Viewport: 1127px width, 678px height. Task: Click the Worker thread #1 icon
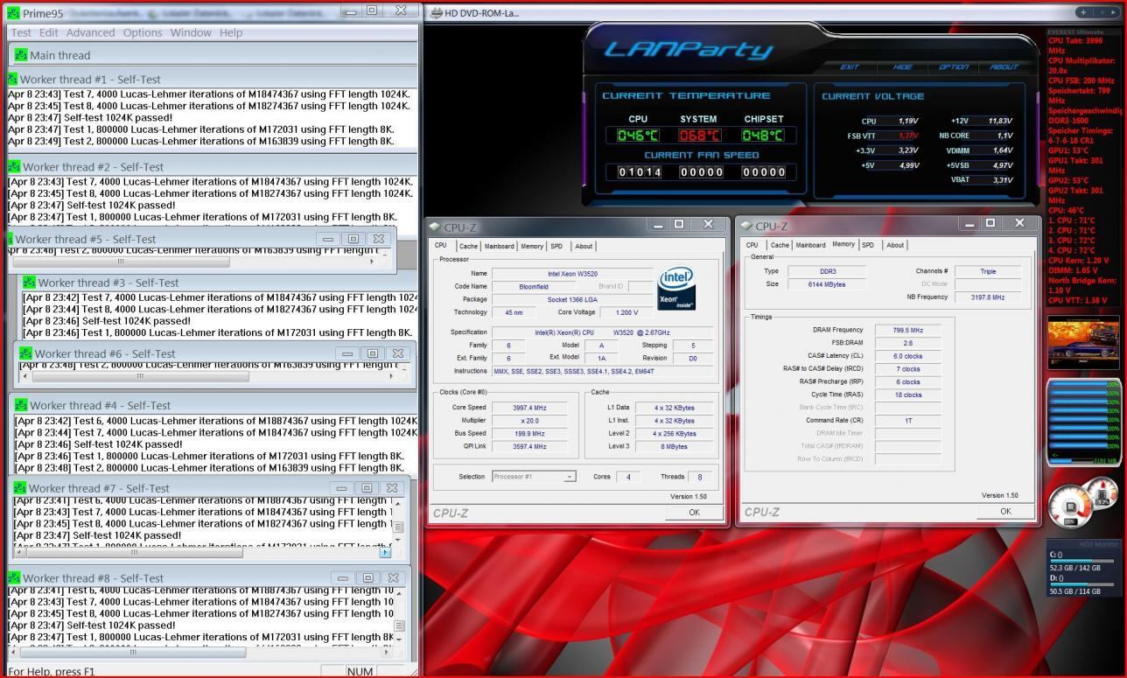tap(12, 79)
